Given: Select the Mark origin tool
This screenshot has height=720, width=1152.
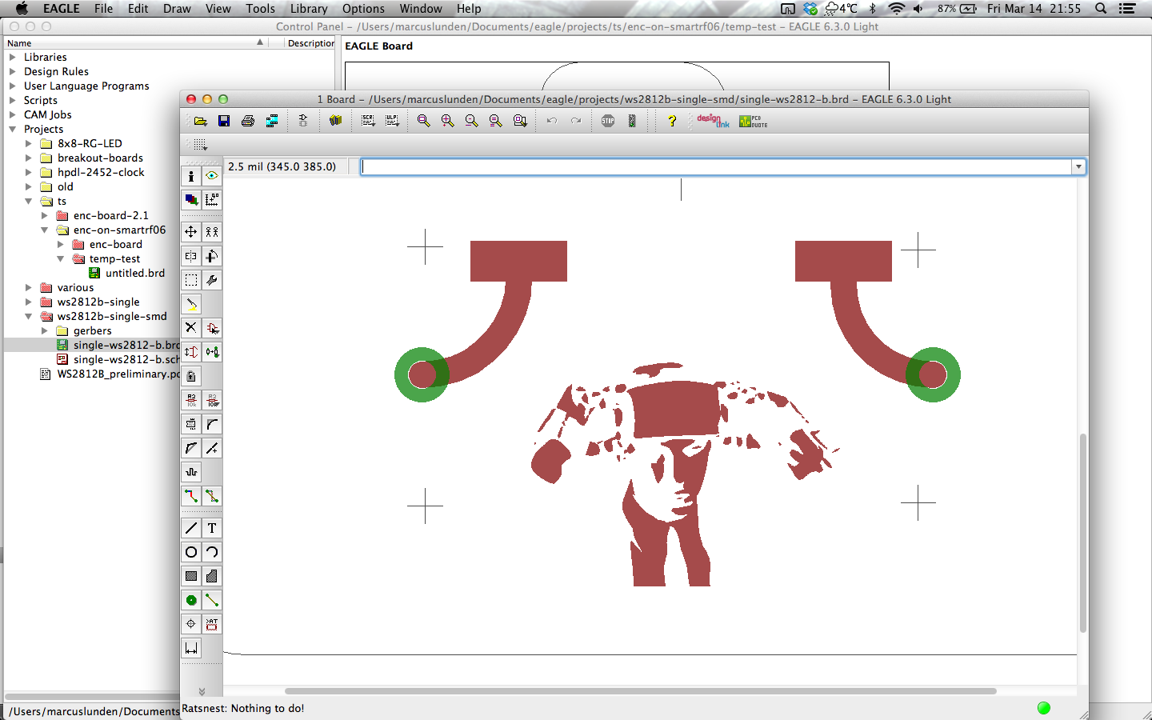Looking at the screenshot, I should coord(212,200).
